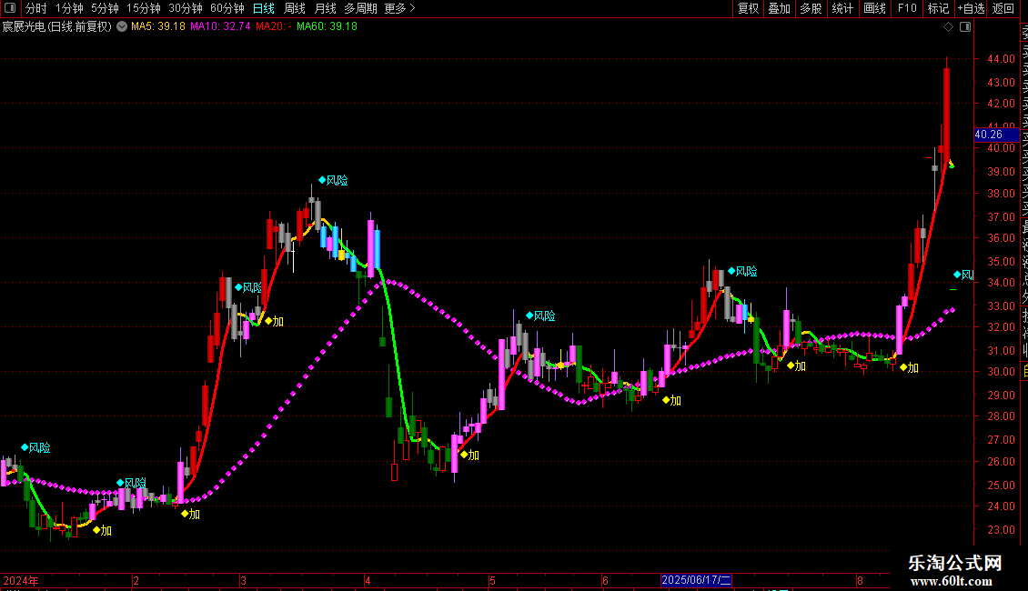
Task: Toggle the left sidebar panel icon
Action: pyautogui.click(x=10, y=8)
